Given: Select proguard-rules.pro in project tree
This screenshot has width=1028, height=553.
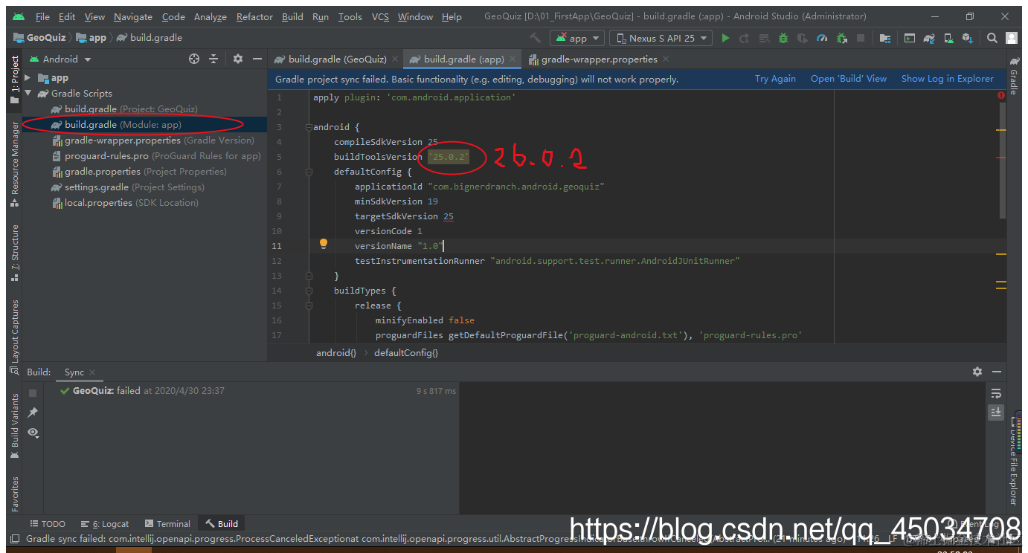Looking at the screenshot, I should point(156,156).
